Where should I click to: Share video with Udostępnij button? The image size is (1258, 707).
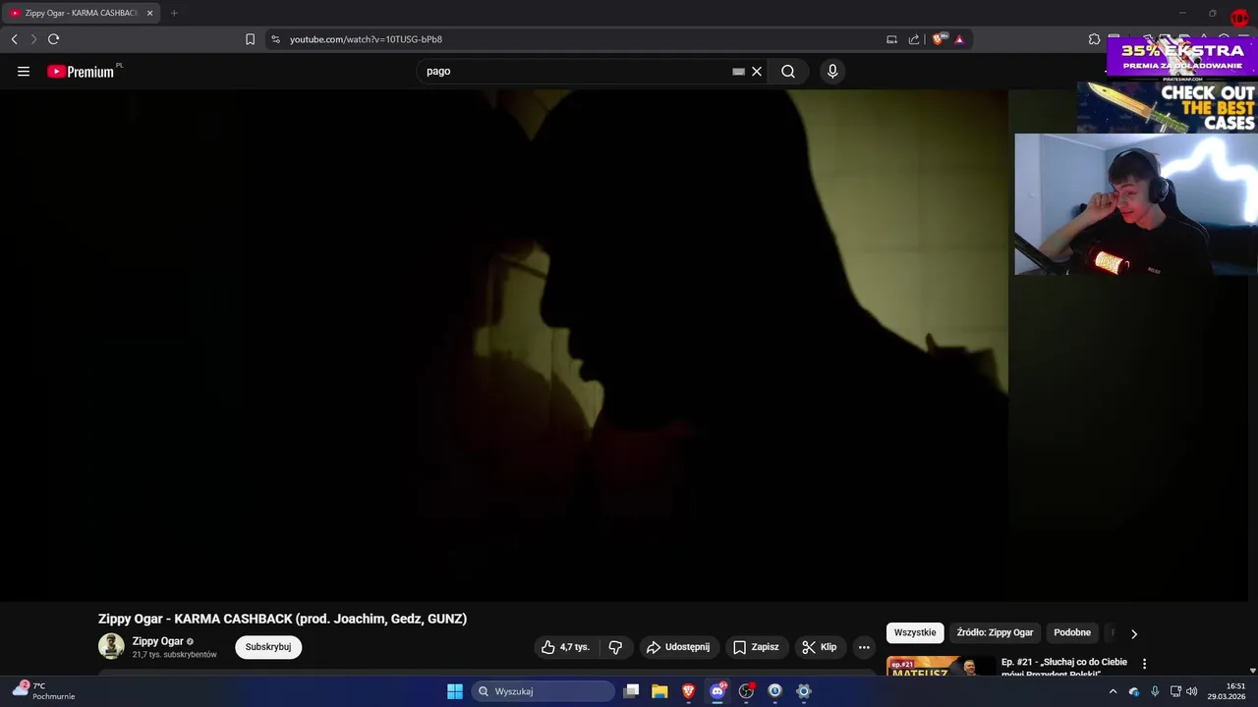click(678, 647)
